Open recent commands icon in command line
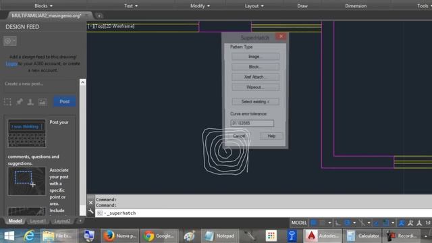 99,213
